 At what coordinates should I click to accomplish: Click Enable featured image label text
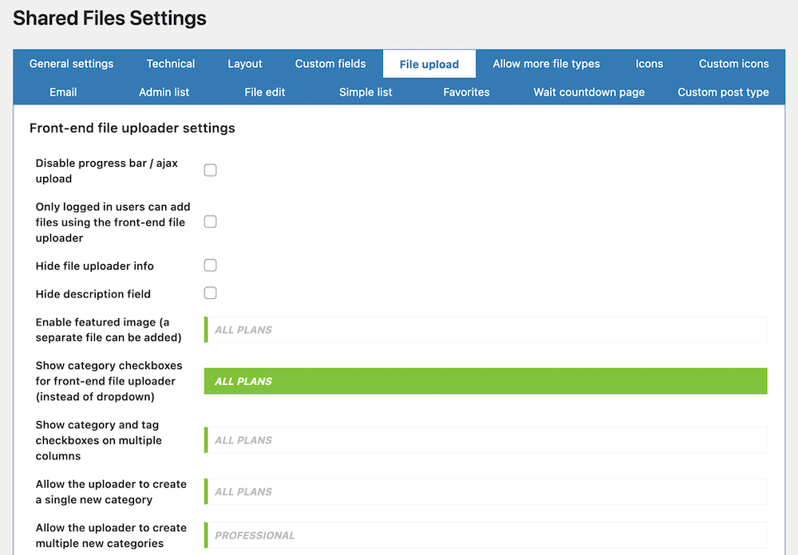[x=109, y=329]
